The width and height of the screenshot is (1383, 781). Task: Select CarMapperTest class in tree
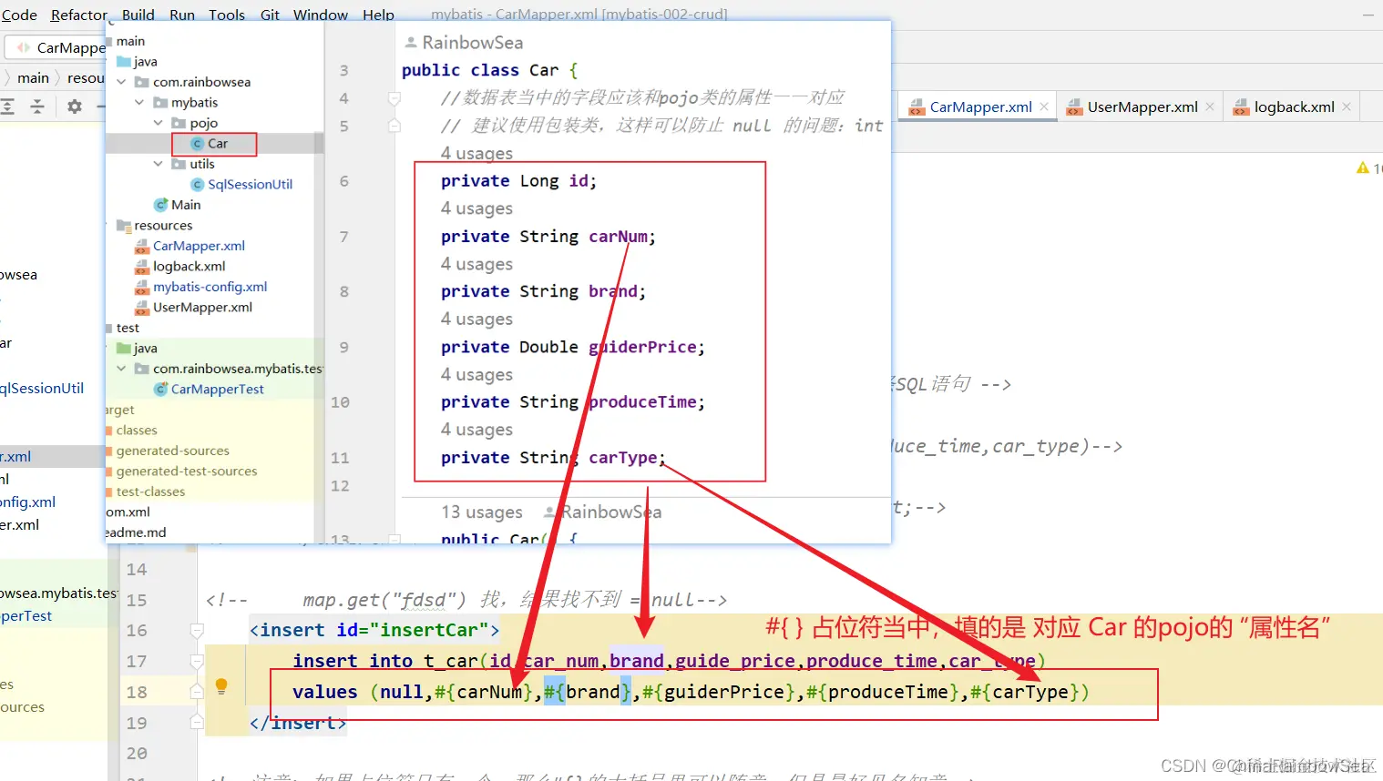[x=217, y=390]
